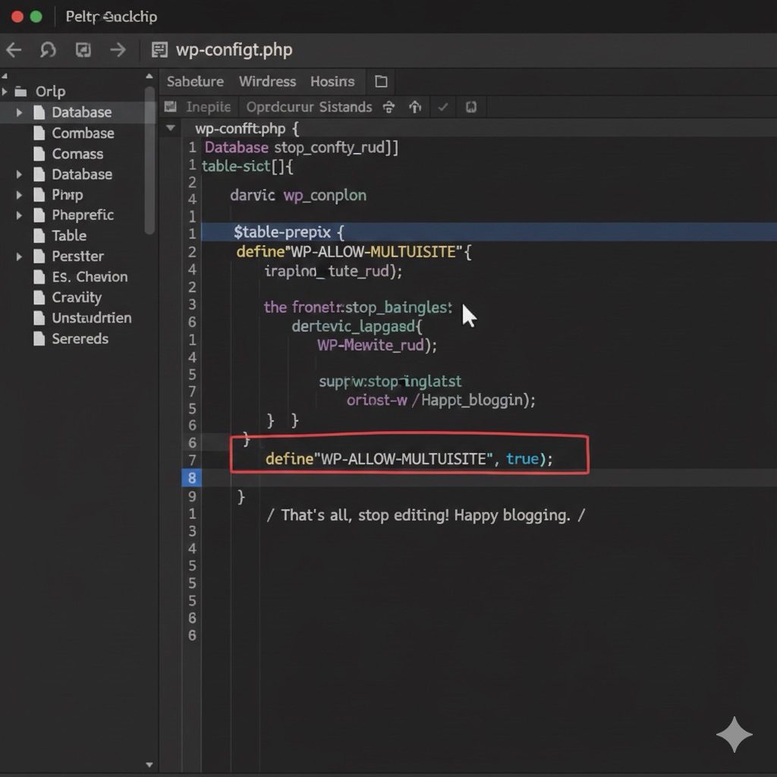The width and height of the screenshot is (777, 777).
Task: Expand the Perstter item arrow
Action: click(x=20, y=256)
